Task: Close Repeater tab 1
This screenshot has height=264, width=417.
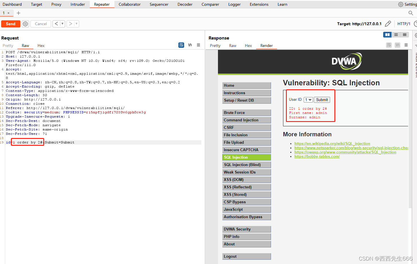Action: [x=9, y=13]
